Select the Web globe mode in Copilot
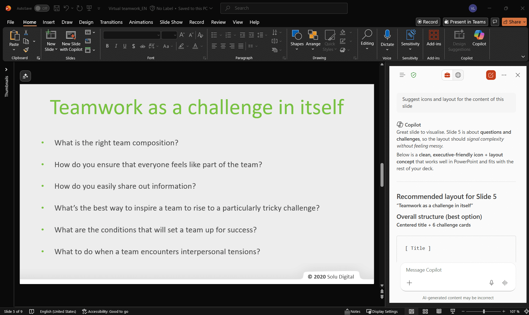 (x=458, y=75)
